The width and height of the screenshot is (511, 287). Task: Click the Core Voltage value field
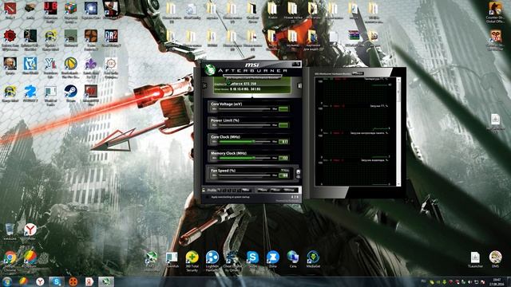point(283,108)
